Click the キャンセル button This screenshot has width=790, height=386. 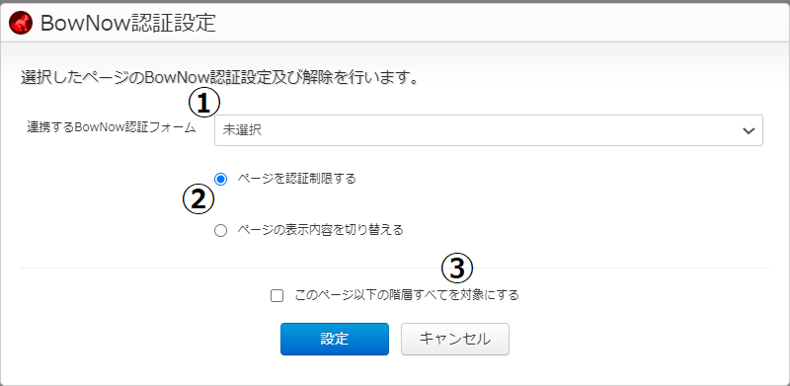coord(455,340)
